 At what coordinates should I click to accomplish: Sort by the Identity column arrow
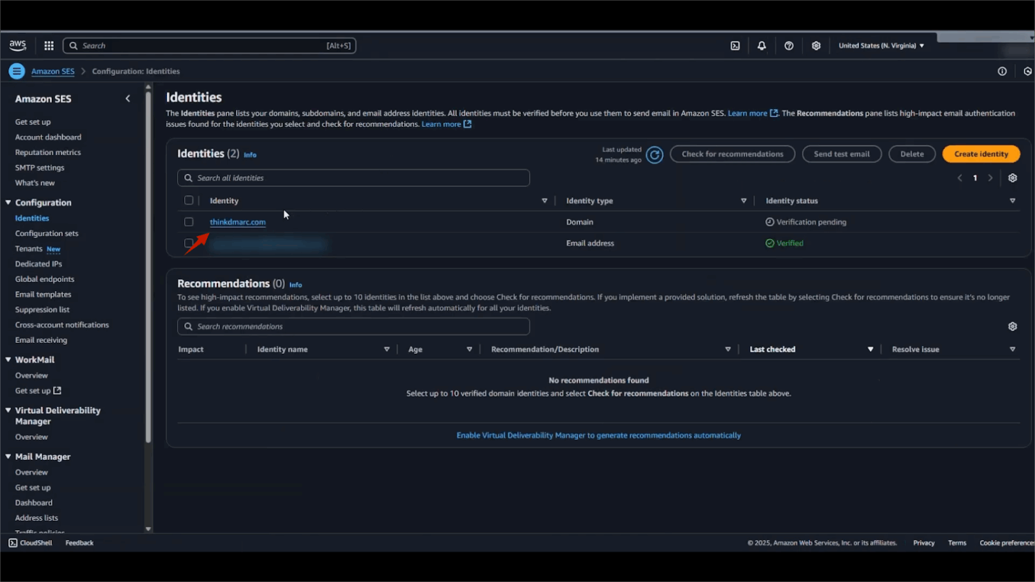coord(544,201)
